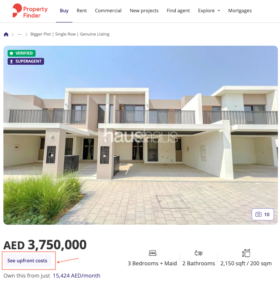
Task: Click the VERIFIED badge
Action: 22,53
